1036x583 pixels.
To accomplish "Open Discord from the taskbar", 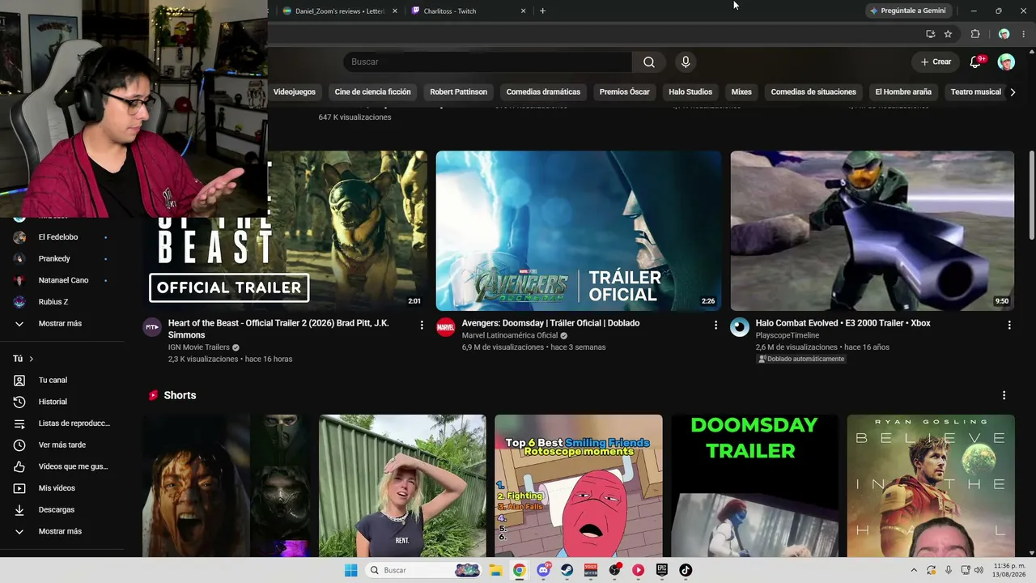I will coord(543,570).
